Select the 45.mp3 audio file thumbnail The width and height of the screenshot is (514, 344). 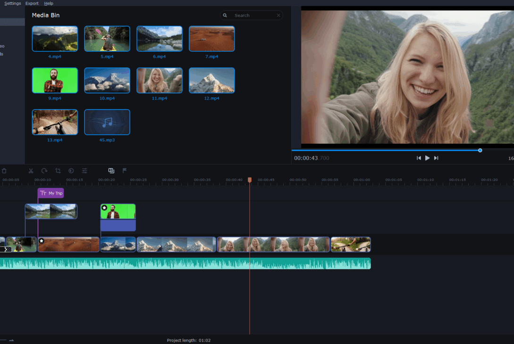click(107, 122)
